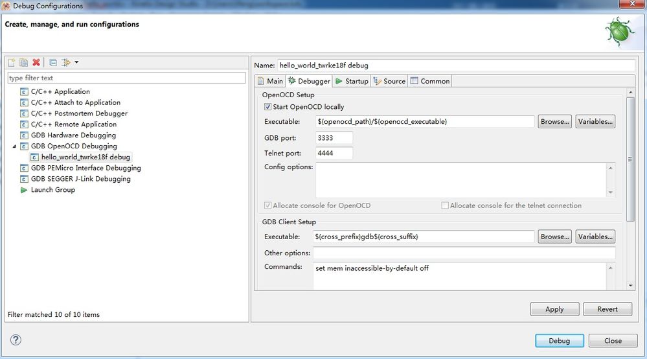This screenshot has height=359, width=647.
Task: Toggle Start OpenOCD locally checkbox
Action: (267, 107)
